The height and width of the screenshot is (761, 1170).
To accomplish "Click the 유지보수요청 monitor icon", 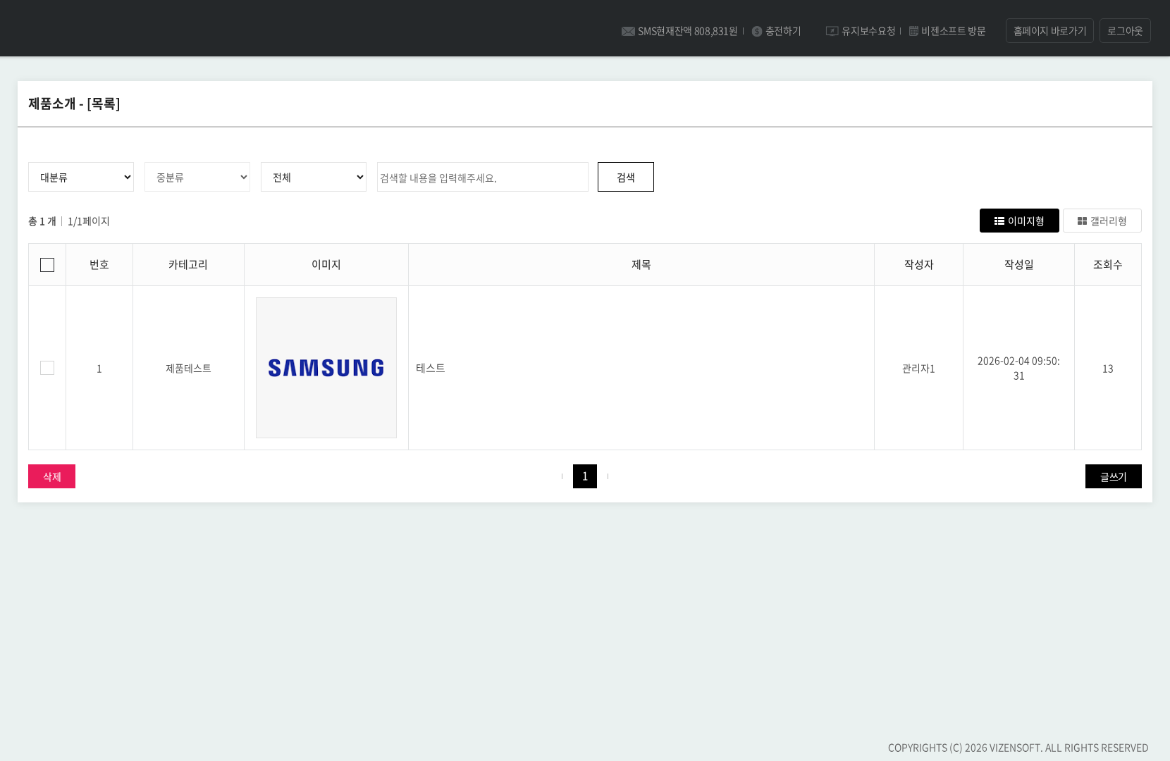I will 832,31.
